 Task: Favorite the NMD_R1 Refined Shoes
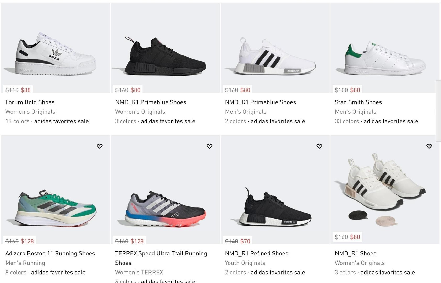319,146
